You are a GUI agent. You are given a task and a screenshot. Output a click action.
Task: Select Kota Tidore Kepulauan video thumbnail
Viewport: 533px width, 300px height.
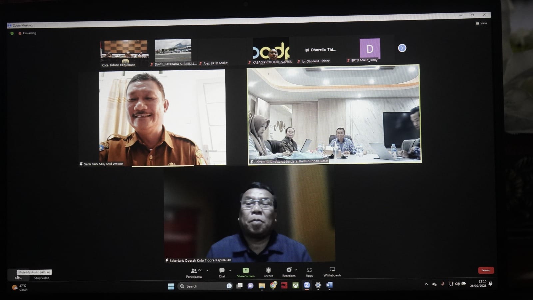124,54
